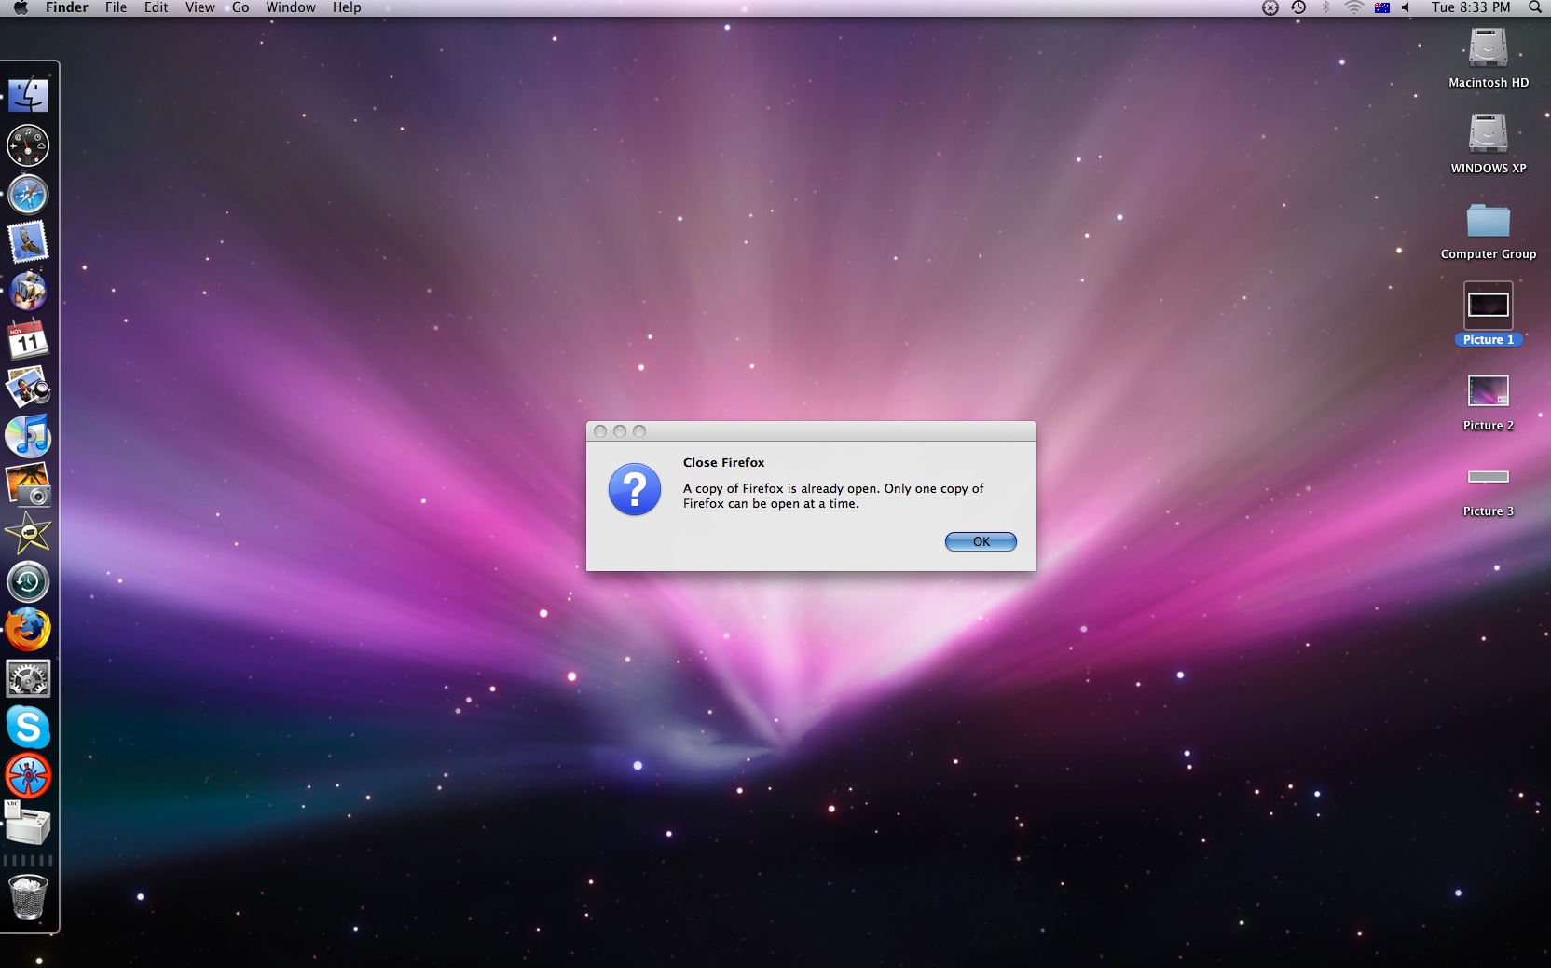Viewport: 1551px width, 968px height.
Task: Click OK in the Close Firefox dialog
Action: click(x=981, y=541)
